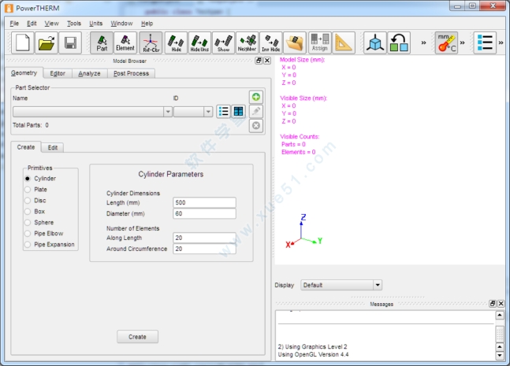Viewport: 510px width, 366px height.
Task: Click the Show toolbar icon
Action: pyautogui.click(x=223, y=43)
